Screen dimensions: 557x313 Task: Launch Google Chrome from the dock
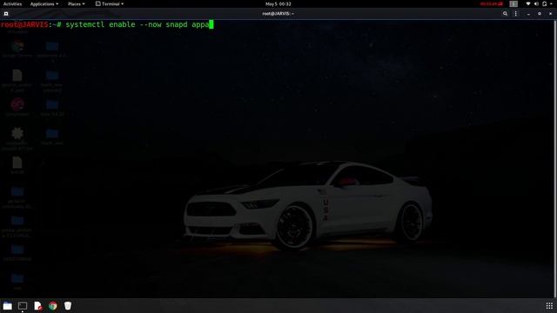53,306
